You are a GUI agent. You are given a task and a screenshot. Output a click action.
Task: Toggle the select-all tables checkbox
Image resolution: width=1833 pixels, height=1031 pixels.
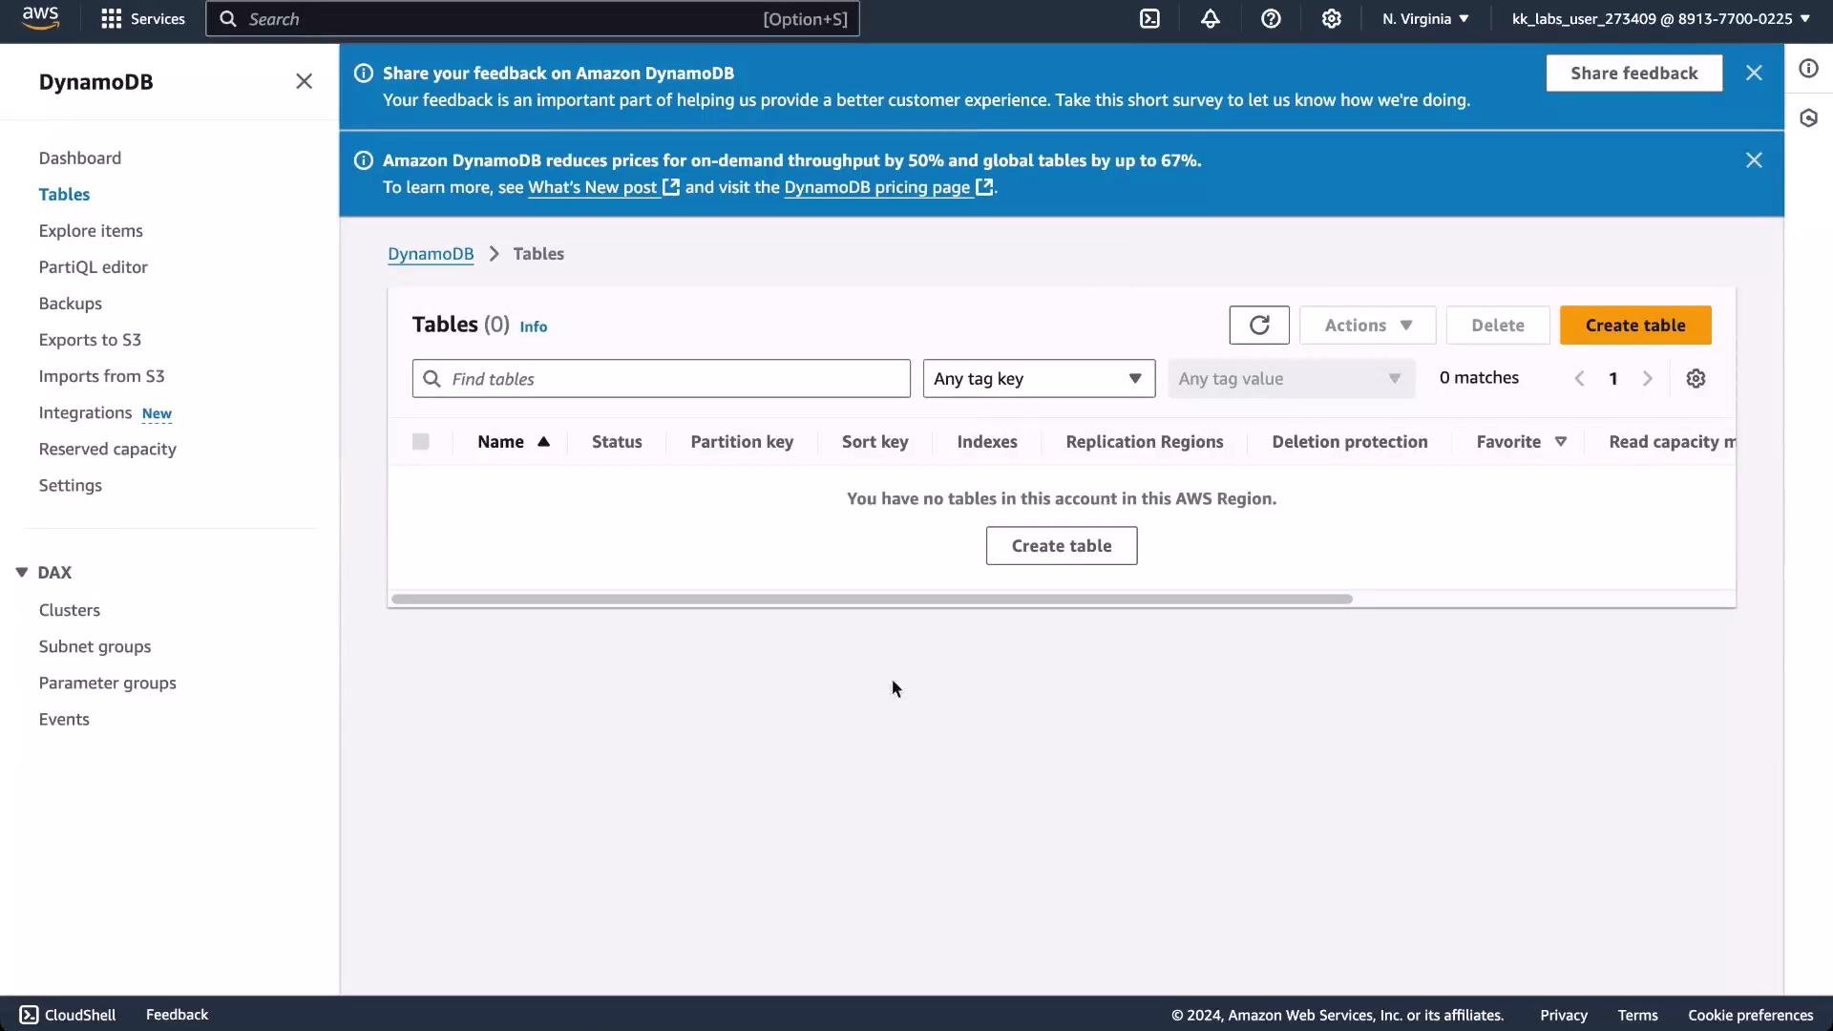coord(420,441)
